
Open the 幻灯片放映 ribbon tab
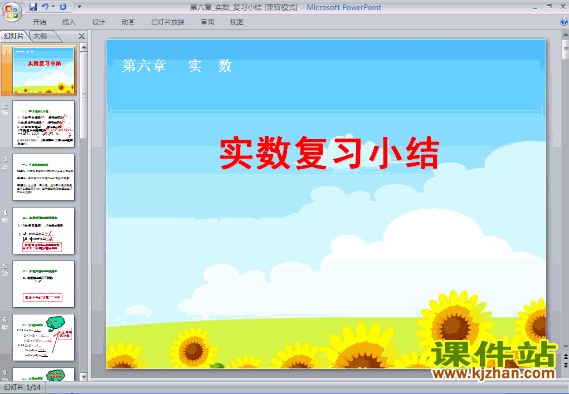(x=168, y=22)
